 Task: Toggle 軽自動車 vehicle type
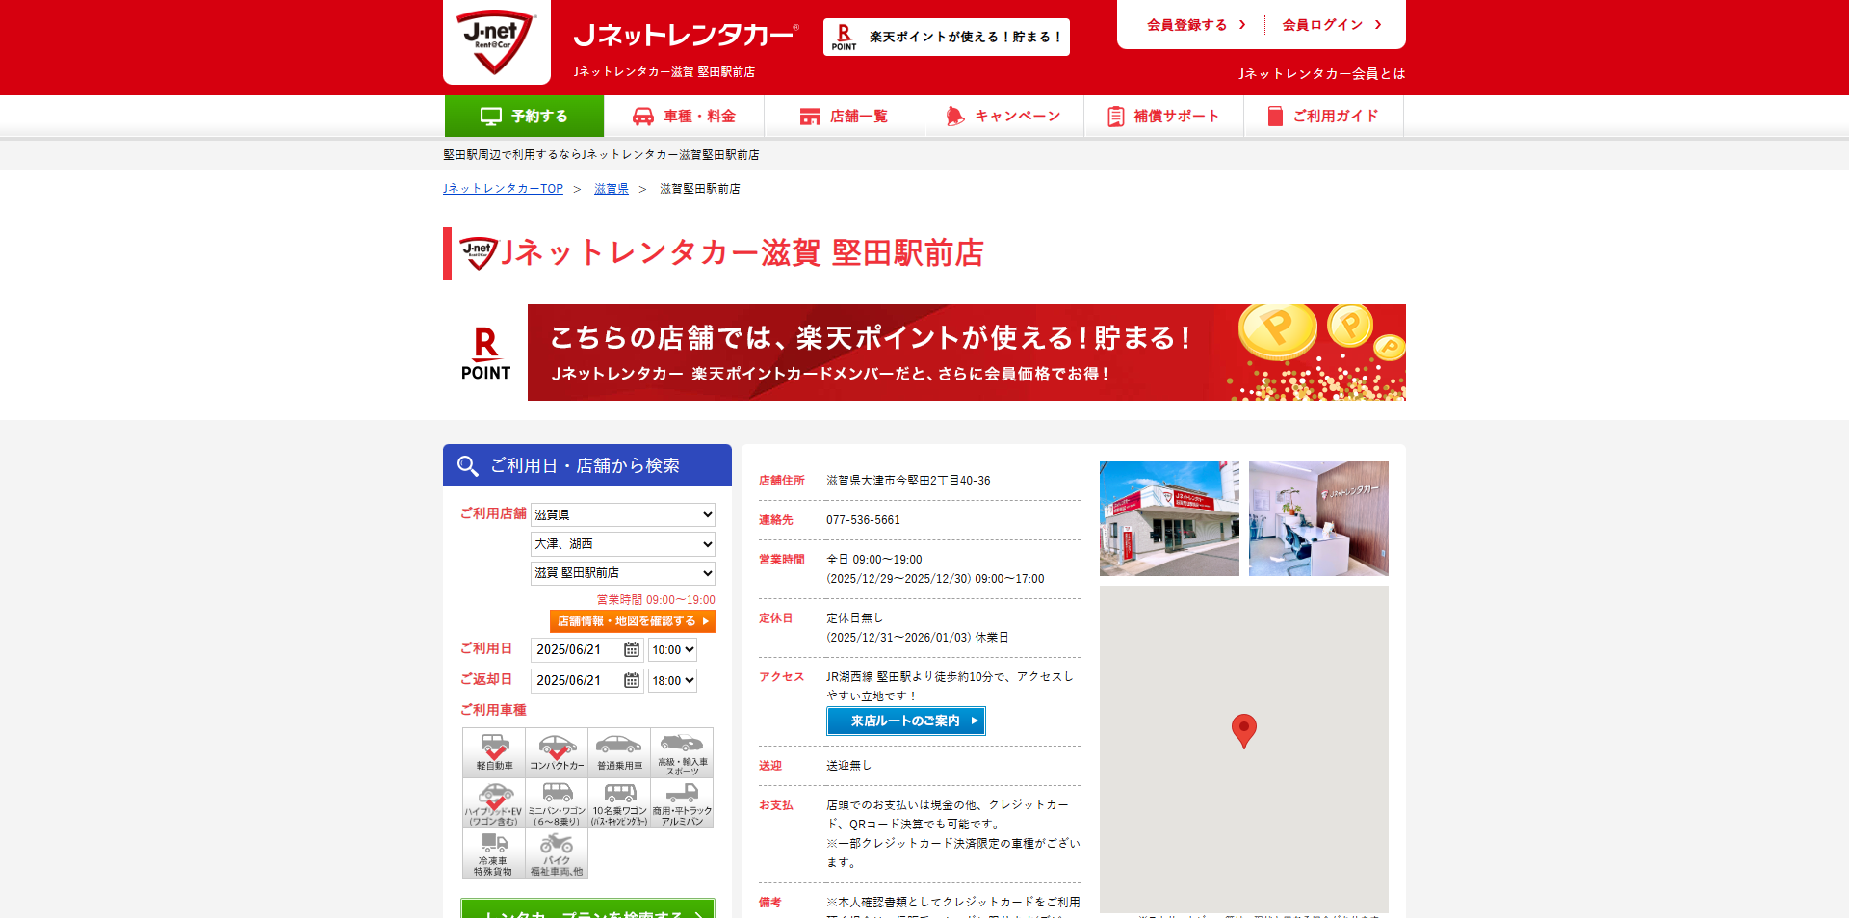tap(494, 752)
